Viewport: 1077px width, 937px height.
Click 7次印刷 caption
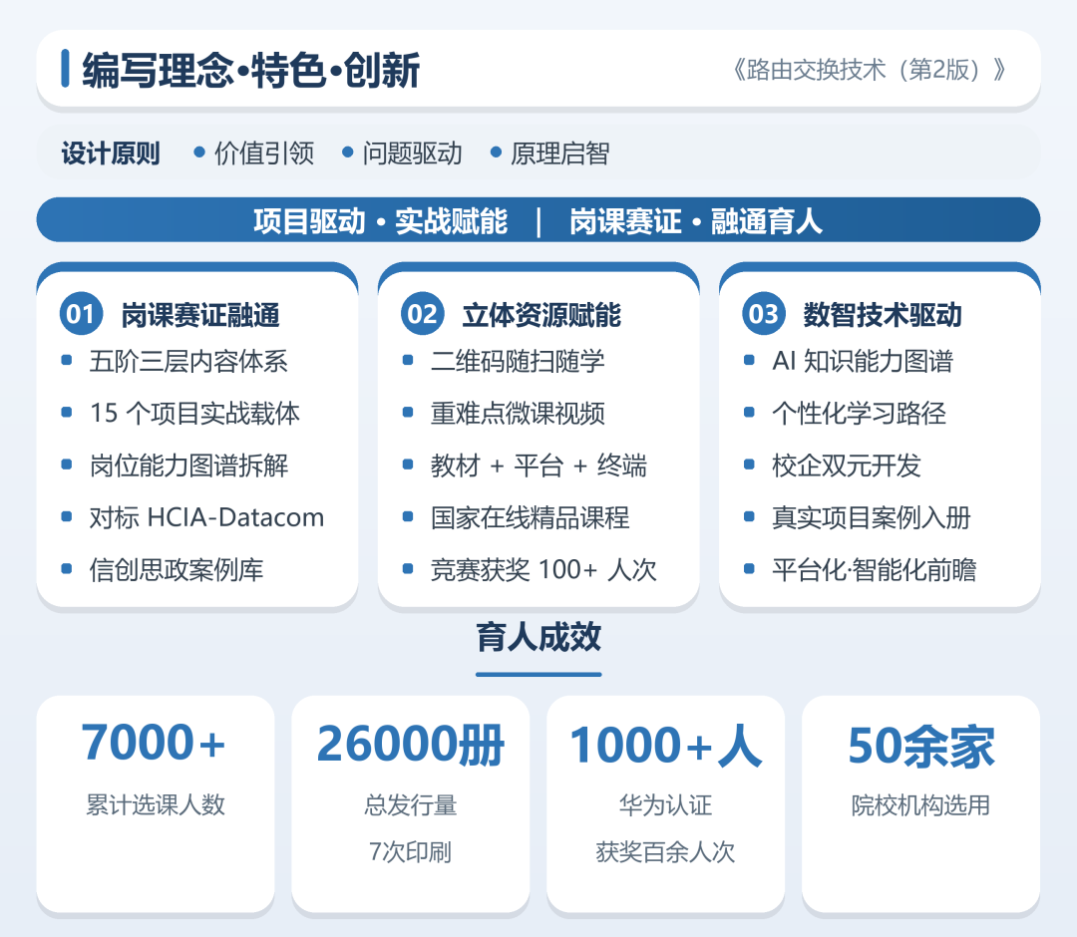(410, 852)
